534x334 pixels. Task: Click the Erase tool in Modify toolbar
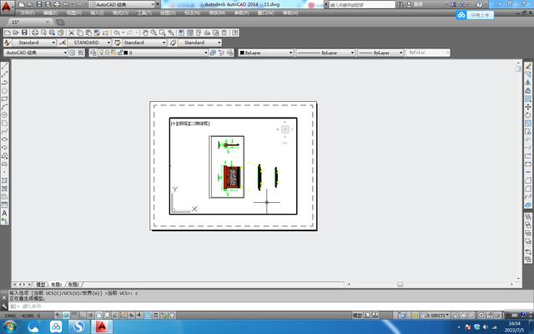click(528, 66)
